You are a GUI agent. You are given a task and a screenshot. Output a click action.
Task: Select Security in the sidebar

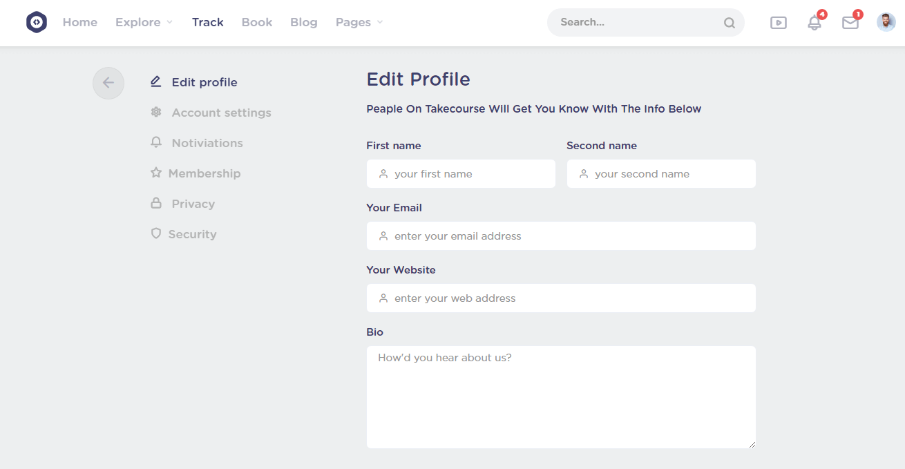click(x=192, y=234)
